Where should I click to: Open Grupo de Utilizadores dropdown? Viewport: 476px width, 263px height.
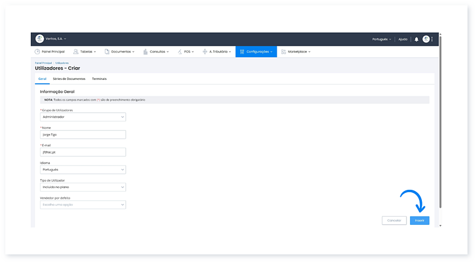[x=83, y=117]
